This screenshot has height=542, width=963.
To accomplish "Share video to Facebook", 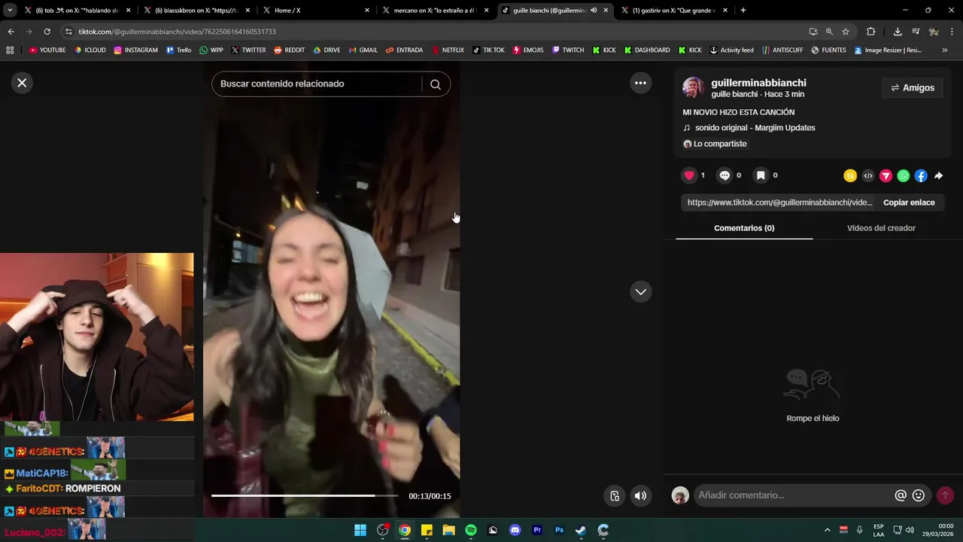I will tap(921, 176).
